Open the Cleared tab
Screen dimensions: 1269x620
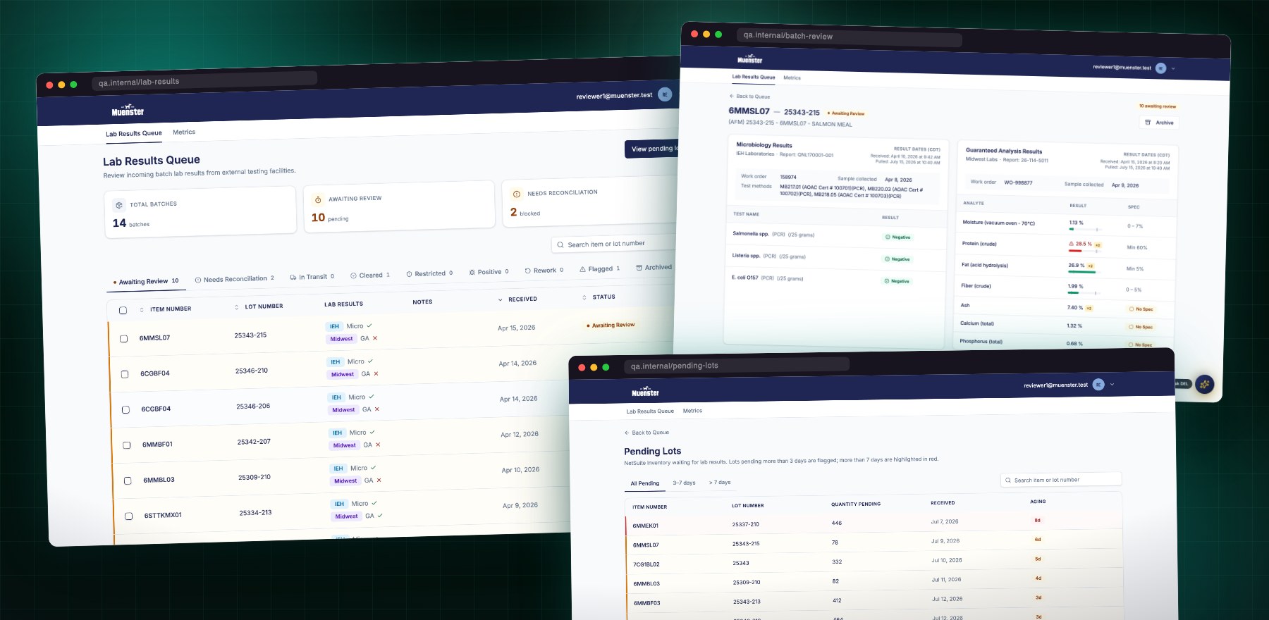370,275
